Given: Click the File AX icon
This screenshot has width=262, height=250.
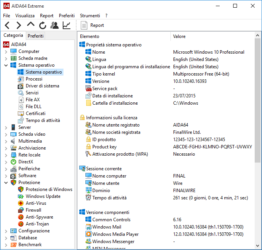Looking at the screenshot, I should [x=21, y=100].
